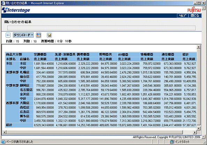
Task: Click the 西部本部 row header
Action: (13, 112)
